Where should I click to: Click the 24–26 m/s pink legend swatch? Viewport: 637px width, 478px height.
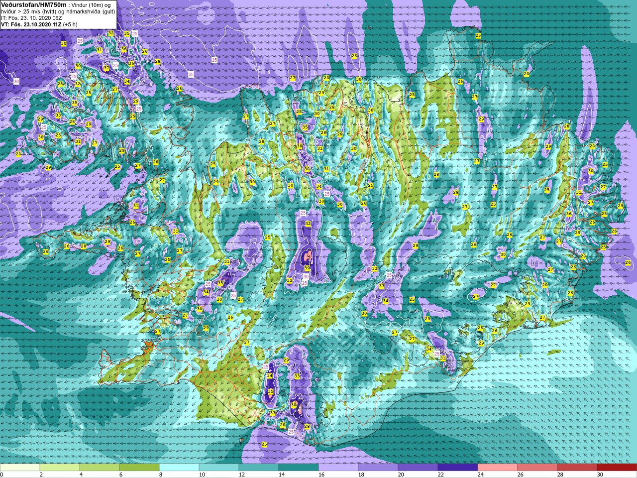pos(498,468)
